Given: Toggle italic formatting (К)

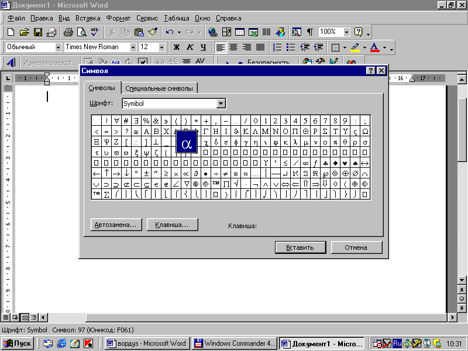Looking at the screenshot, I should 190,47.
